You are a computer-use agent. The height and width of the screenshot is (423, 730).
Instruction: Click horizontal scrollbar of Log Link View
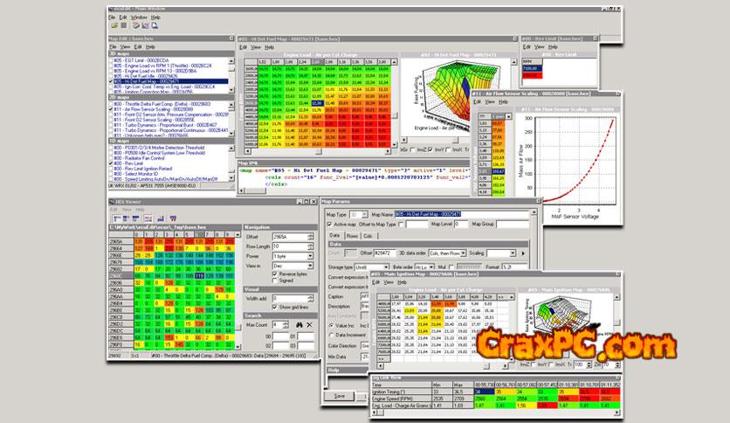[495, 413]
